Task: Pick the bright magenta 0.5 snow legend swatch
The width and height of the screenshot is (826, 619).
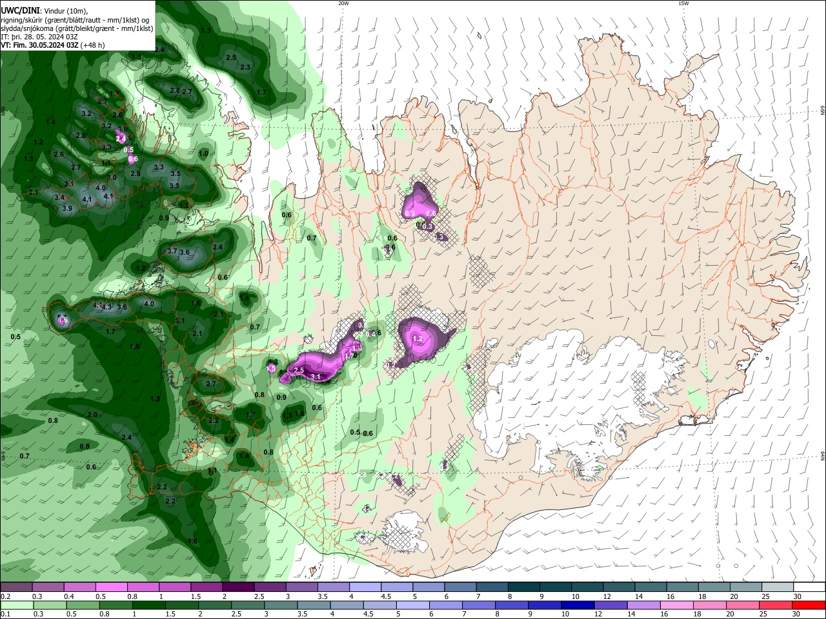Action: (111, 587)
